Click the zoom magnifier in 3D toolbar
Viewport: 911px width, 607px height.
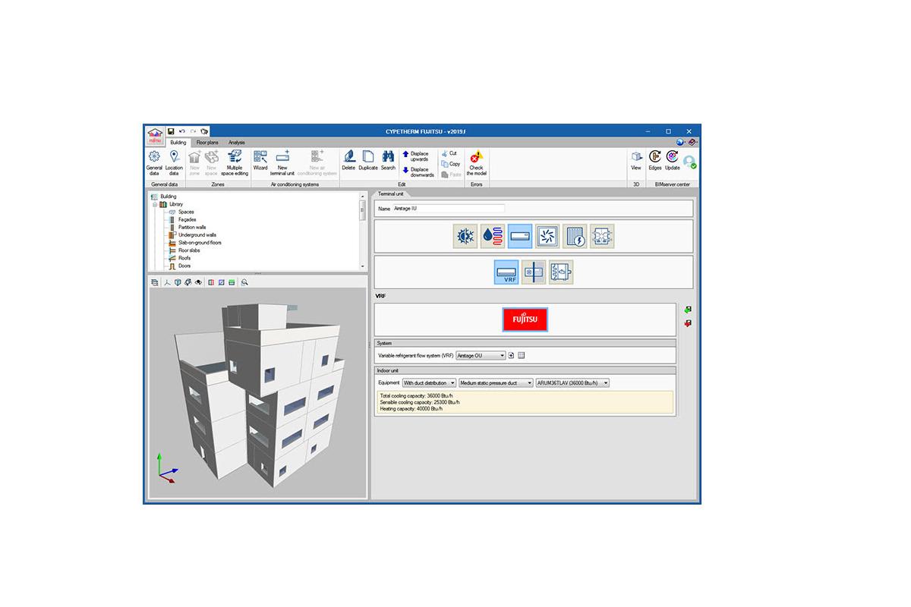tap(244, 282)
